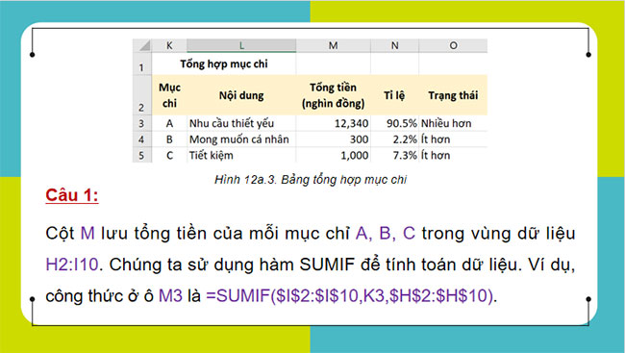Select column L header
This screenshot has width=625, height=353.
tap(241, 45)
